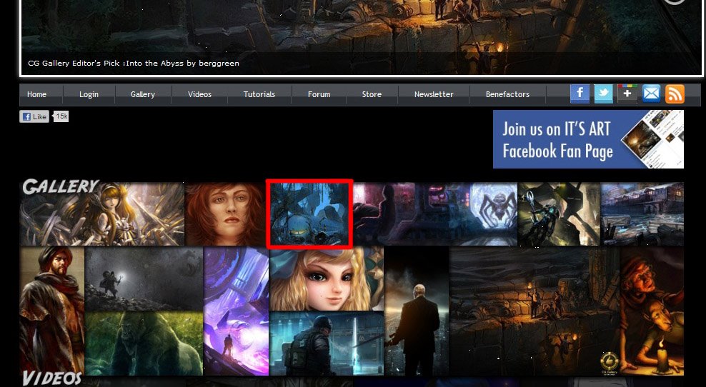Viewport: 706px width, 387px height.
Task: Open the Videos menu item
Action: [199, 94]
